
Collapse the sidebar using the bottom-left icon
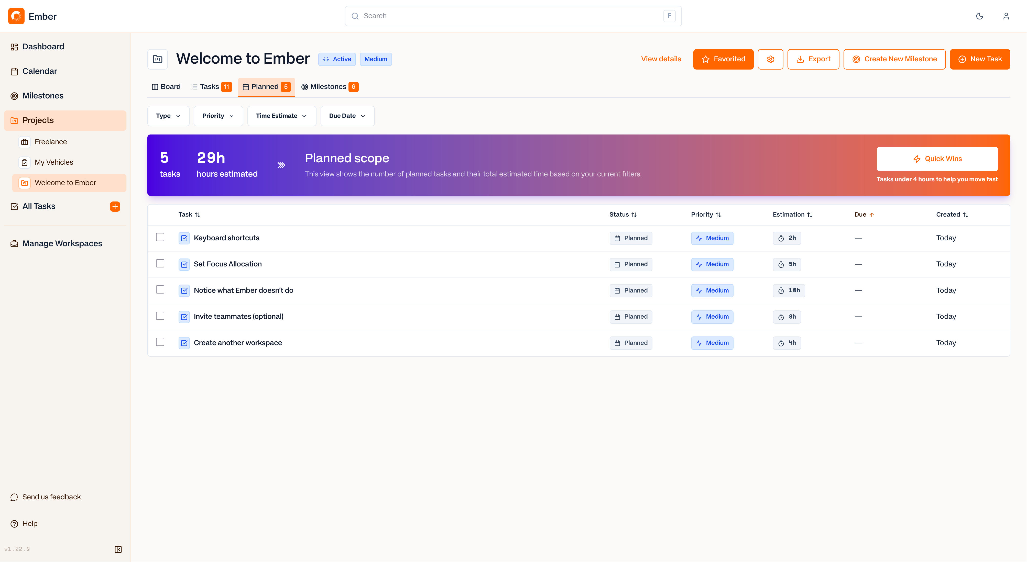click(118, 549)
